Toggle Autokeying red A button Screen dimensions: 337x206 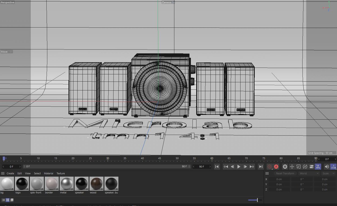point(276,166)
